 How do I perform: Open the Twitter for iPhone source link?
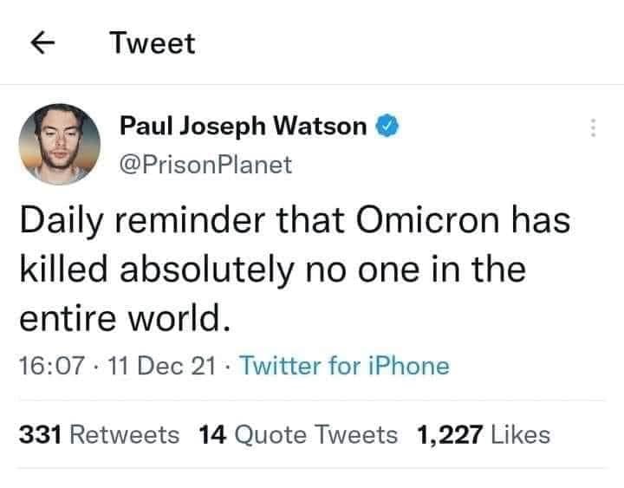[344, 366]
